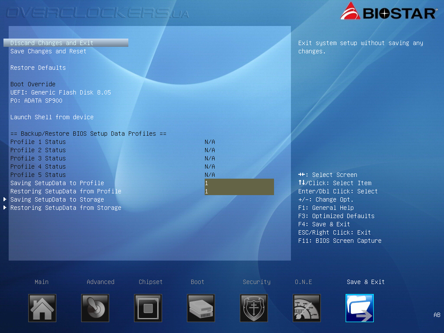Screen dimensions: 444x333
Task: Click the N/A value of Profile 1
Action: pyautogui.click(x=210, y=142)
